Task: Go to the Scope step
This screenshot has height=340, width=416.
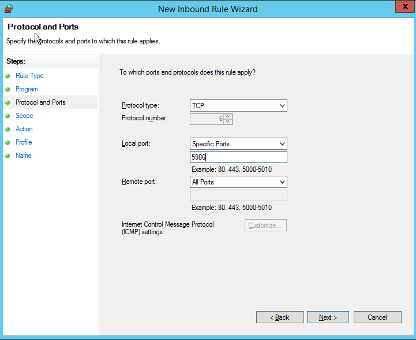Action: click(24, 116)
